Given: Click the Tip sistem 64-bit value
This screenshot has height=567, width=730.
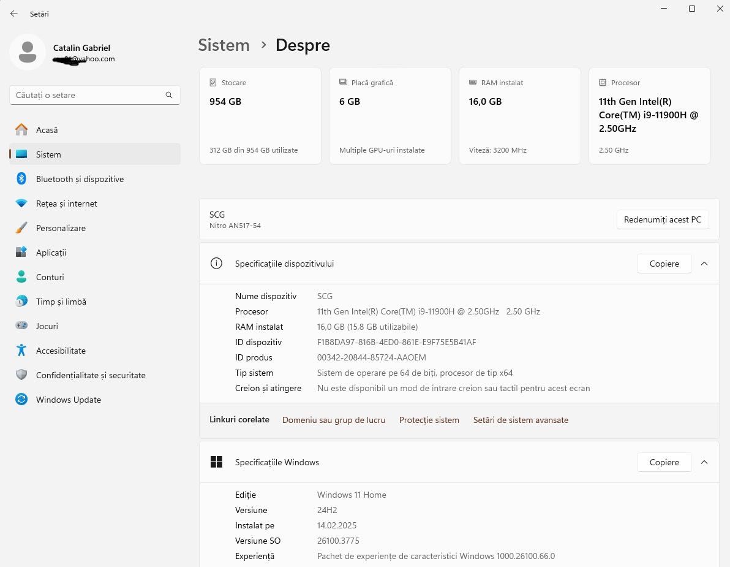Looking at the screenshot, I should pyautogui.click(x=415, y=373).
